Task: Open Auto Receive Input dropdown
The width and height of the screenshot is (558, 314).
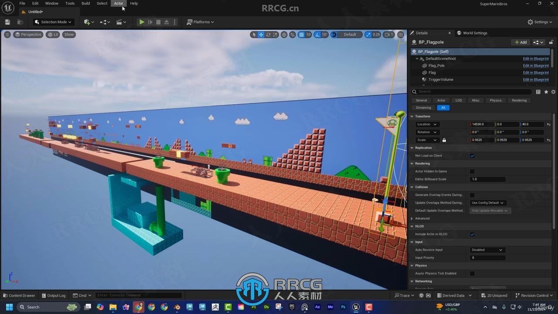Action: pos(487,250)
